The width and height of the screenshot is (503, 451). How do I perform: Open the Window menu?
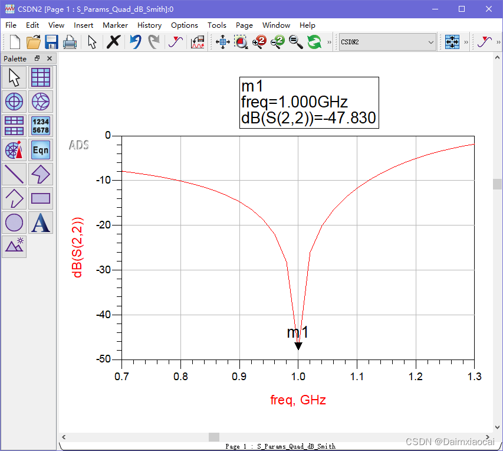tap(276, 25)
